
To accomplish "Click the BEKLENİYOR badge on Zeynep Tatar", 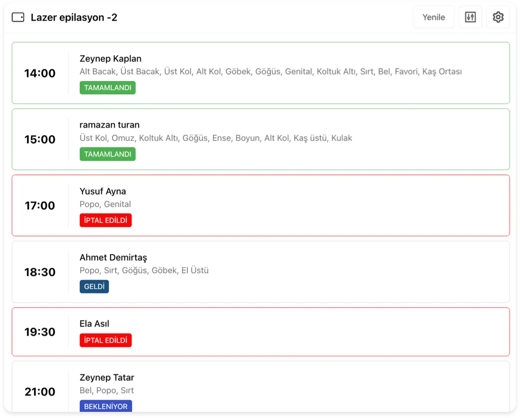I will point(105,406).
